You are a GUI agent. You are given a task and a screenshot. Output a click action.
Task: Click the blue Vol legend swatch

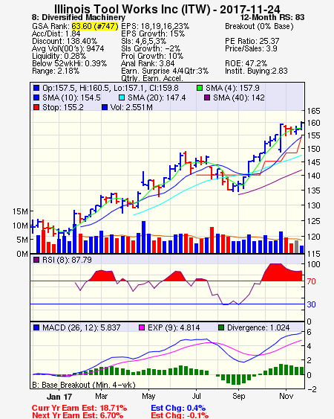coord(105,107)
